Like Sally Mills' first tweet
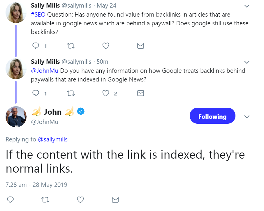 pyautogui.click(x=105, y=46)
